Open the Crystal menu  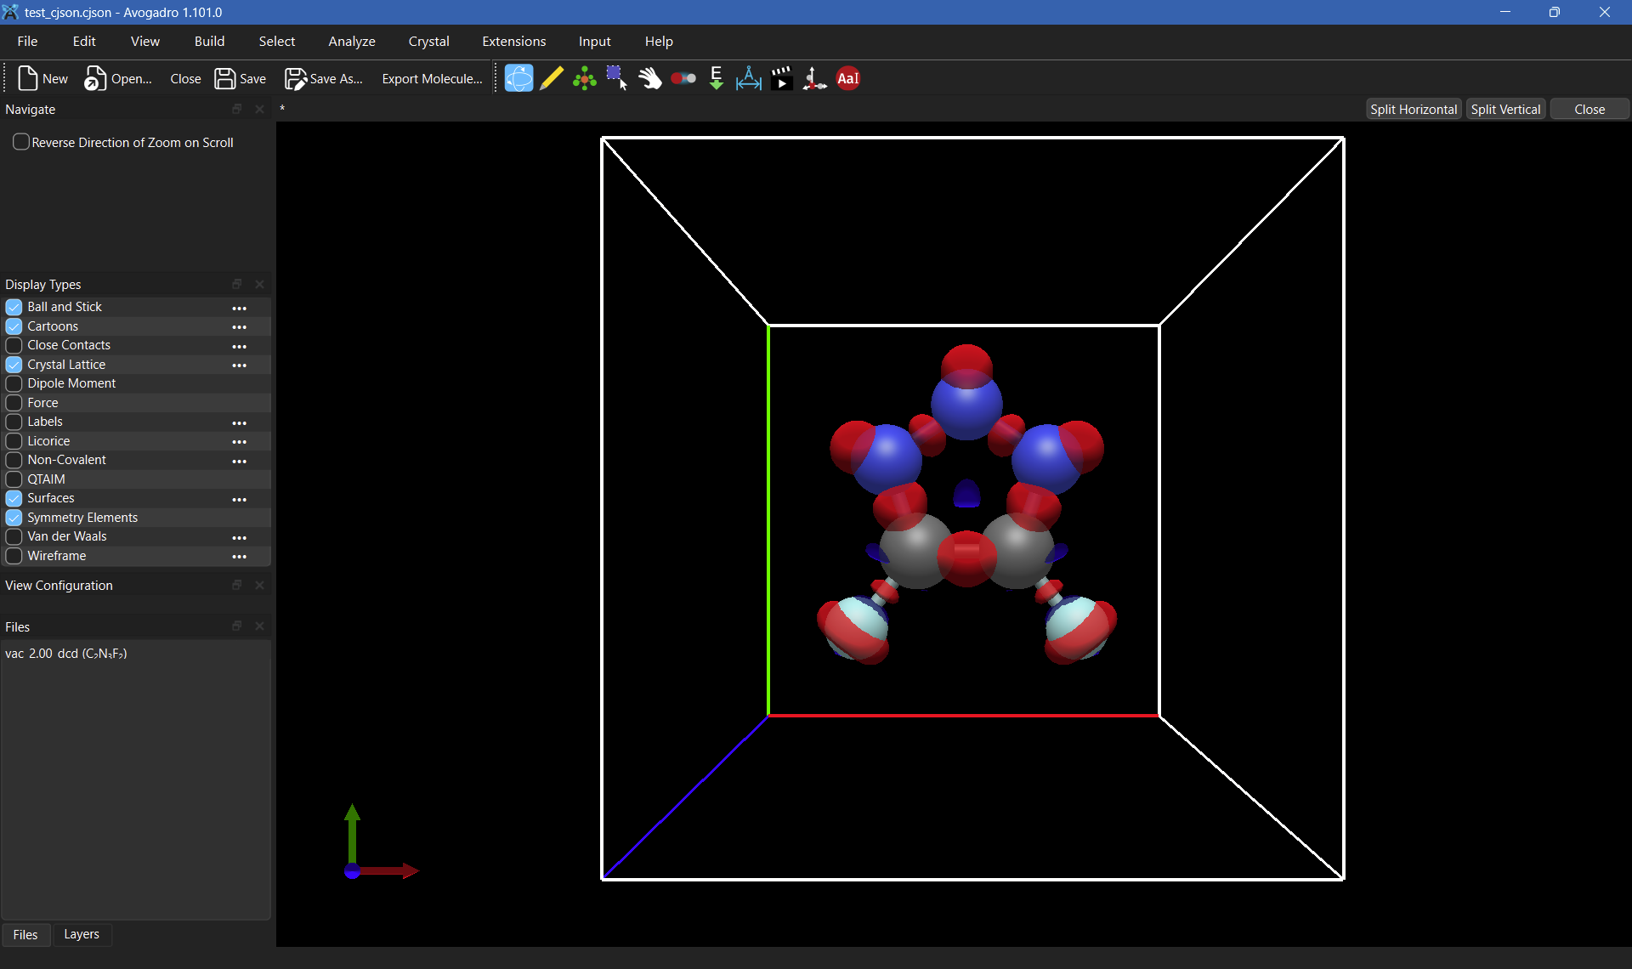click(x=428, y=41)
